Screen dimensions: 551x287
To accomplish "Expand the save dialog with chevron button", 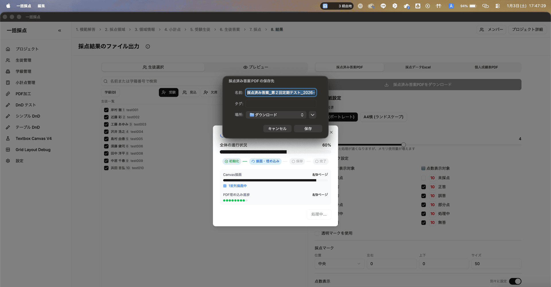I will (x=313, y=115).
